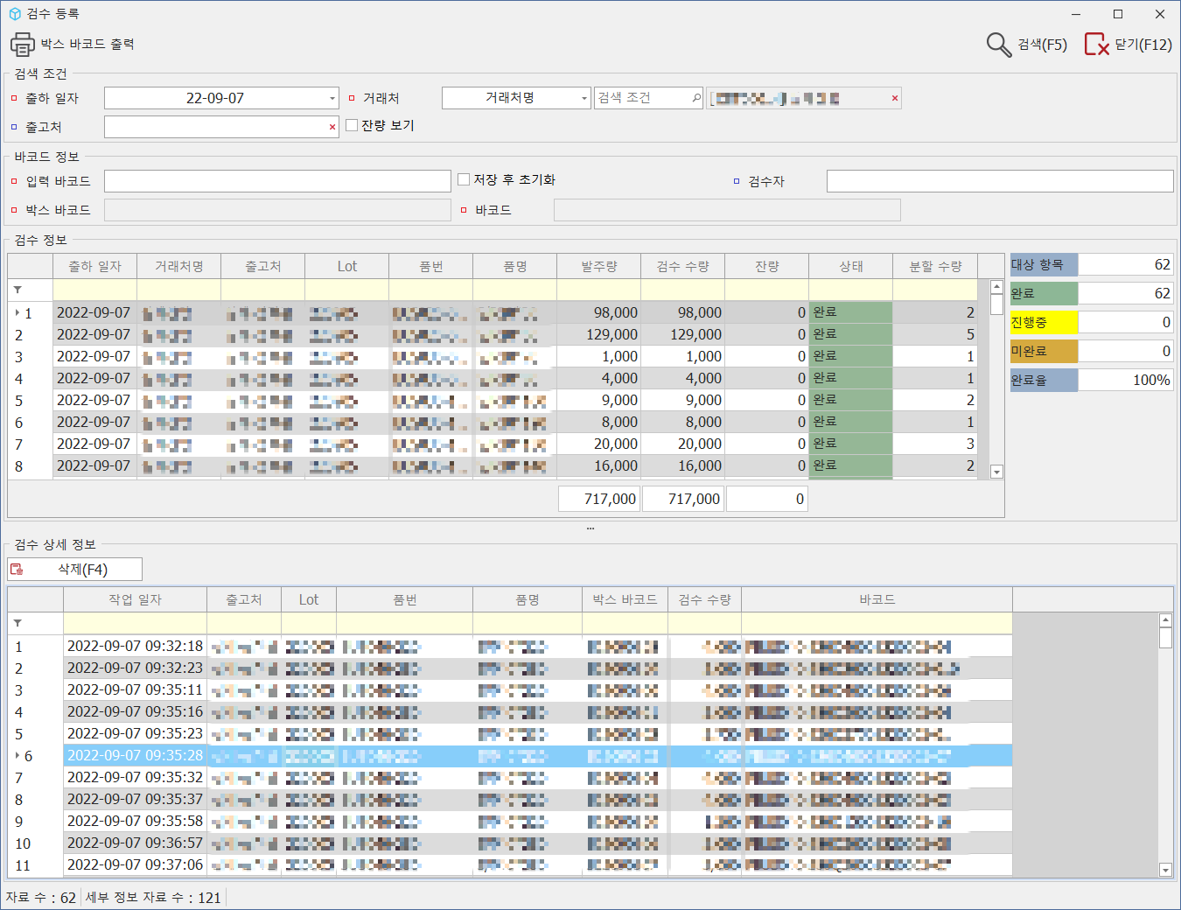Click the app cube icon in title bar
The image size is (1181, 910).
click(x=15, y=14)
